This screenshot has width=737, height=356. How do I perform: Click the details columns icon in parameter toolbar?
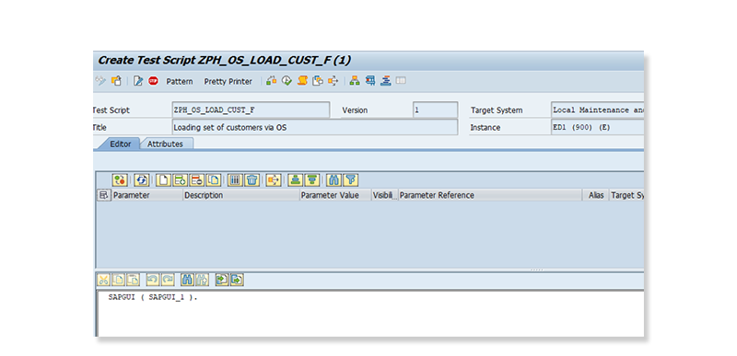tap(235, 179)
